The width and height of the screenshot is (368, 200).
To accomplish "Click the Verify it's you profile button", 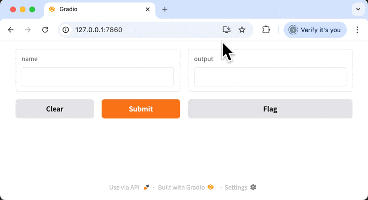I will click(315, 30).
